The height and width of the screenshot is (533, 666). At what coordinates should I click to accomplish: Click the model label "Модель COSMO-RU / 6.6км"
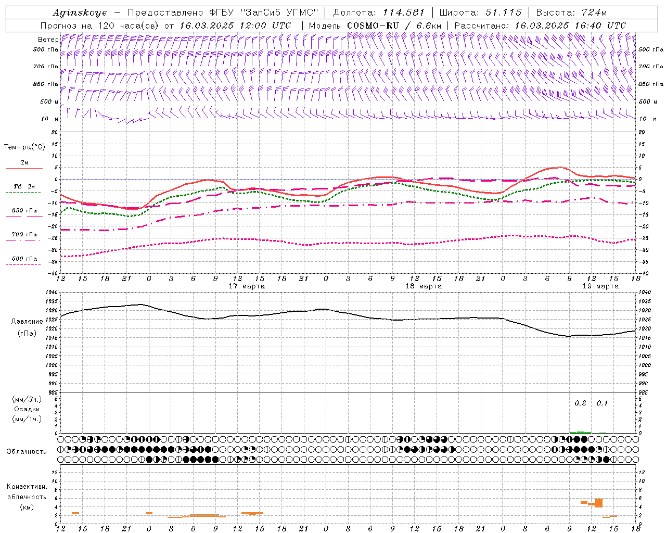[375, 26]
